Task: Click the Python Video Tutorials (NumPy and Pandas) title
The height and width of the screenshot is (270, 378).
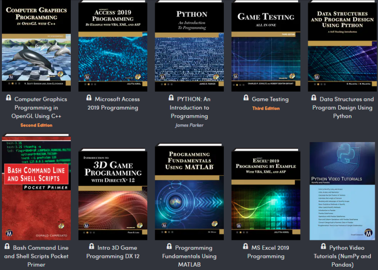Action: [342, 256]
